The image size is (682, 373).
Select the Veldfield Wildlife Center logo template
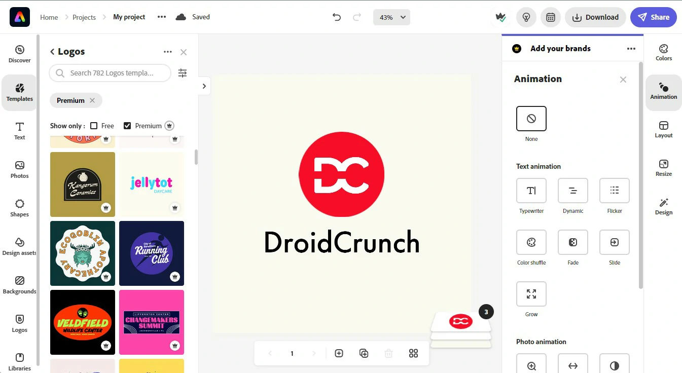pos(83,322)
